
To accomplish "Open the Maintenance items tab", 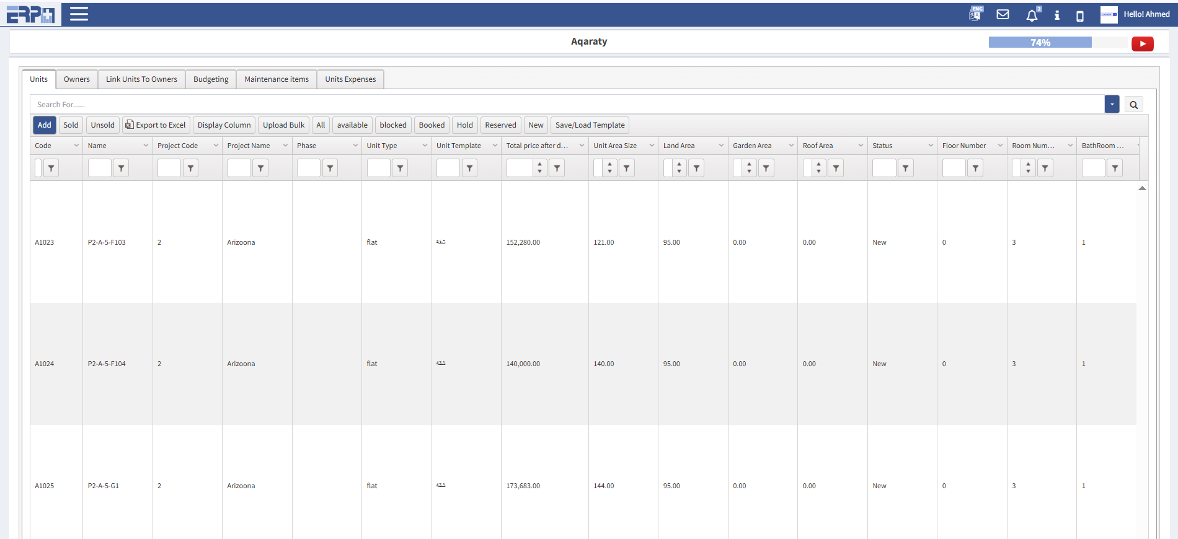I will pyautogui.click(x=277, y=79).
